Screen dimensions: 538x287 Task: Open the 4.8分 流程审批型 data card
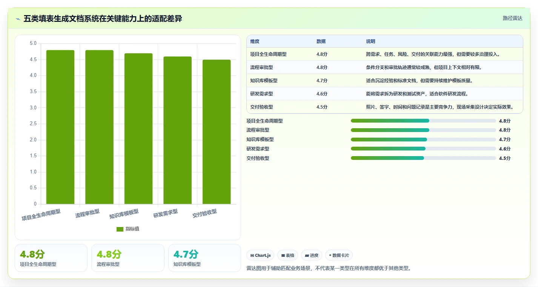[128, 258]
